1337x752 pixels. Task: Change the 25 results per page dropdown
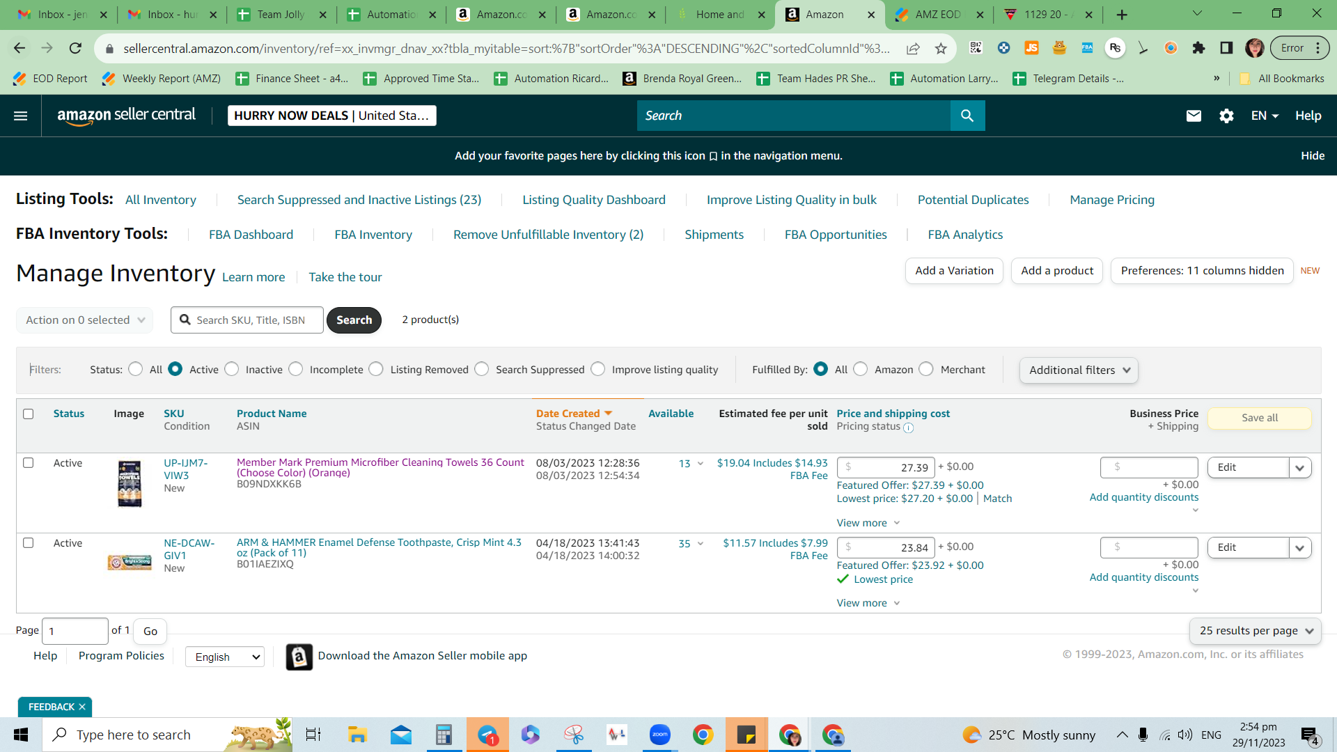1256,631
